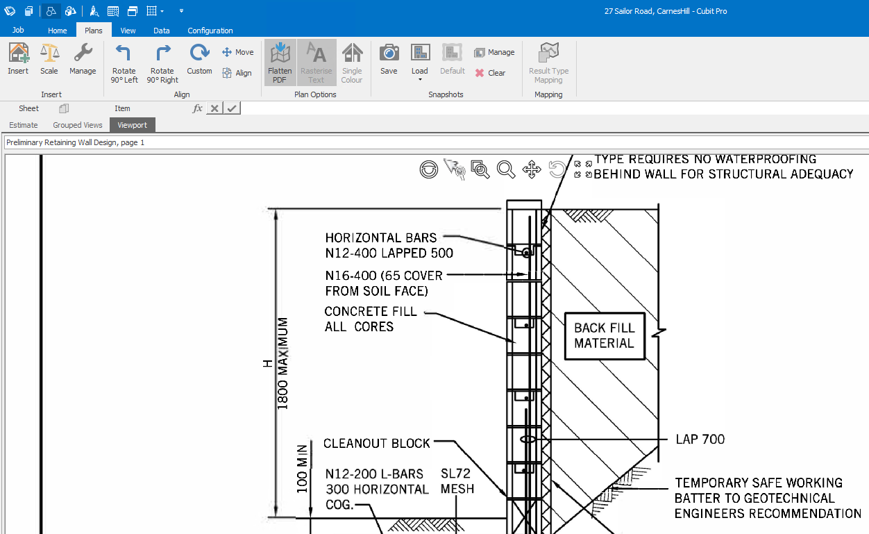This screenshot has width=869, height=534.
Task: Rotate the plan 90° left
Action: (124, 62)
